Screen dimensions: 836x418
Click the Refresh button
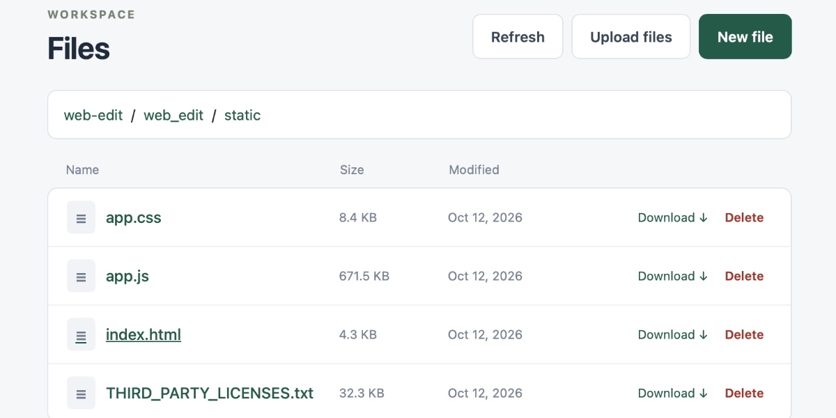point(518,37)
